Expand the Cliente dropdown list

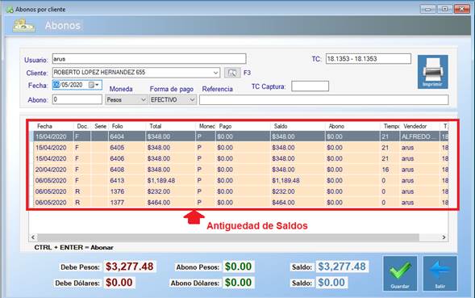pos(215,73)
